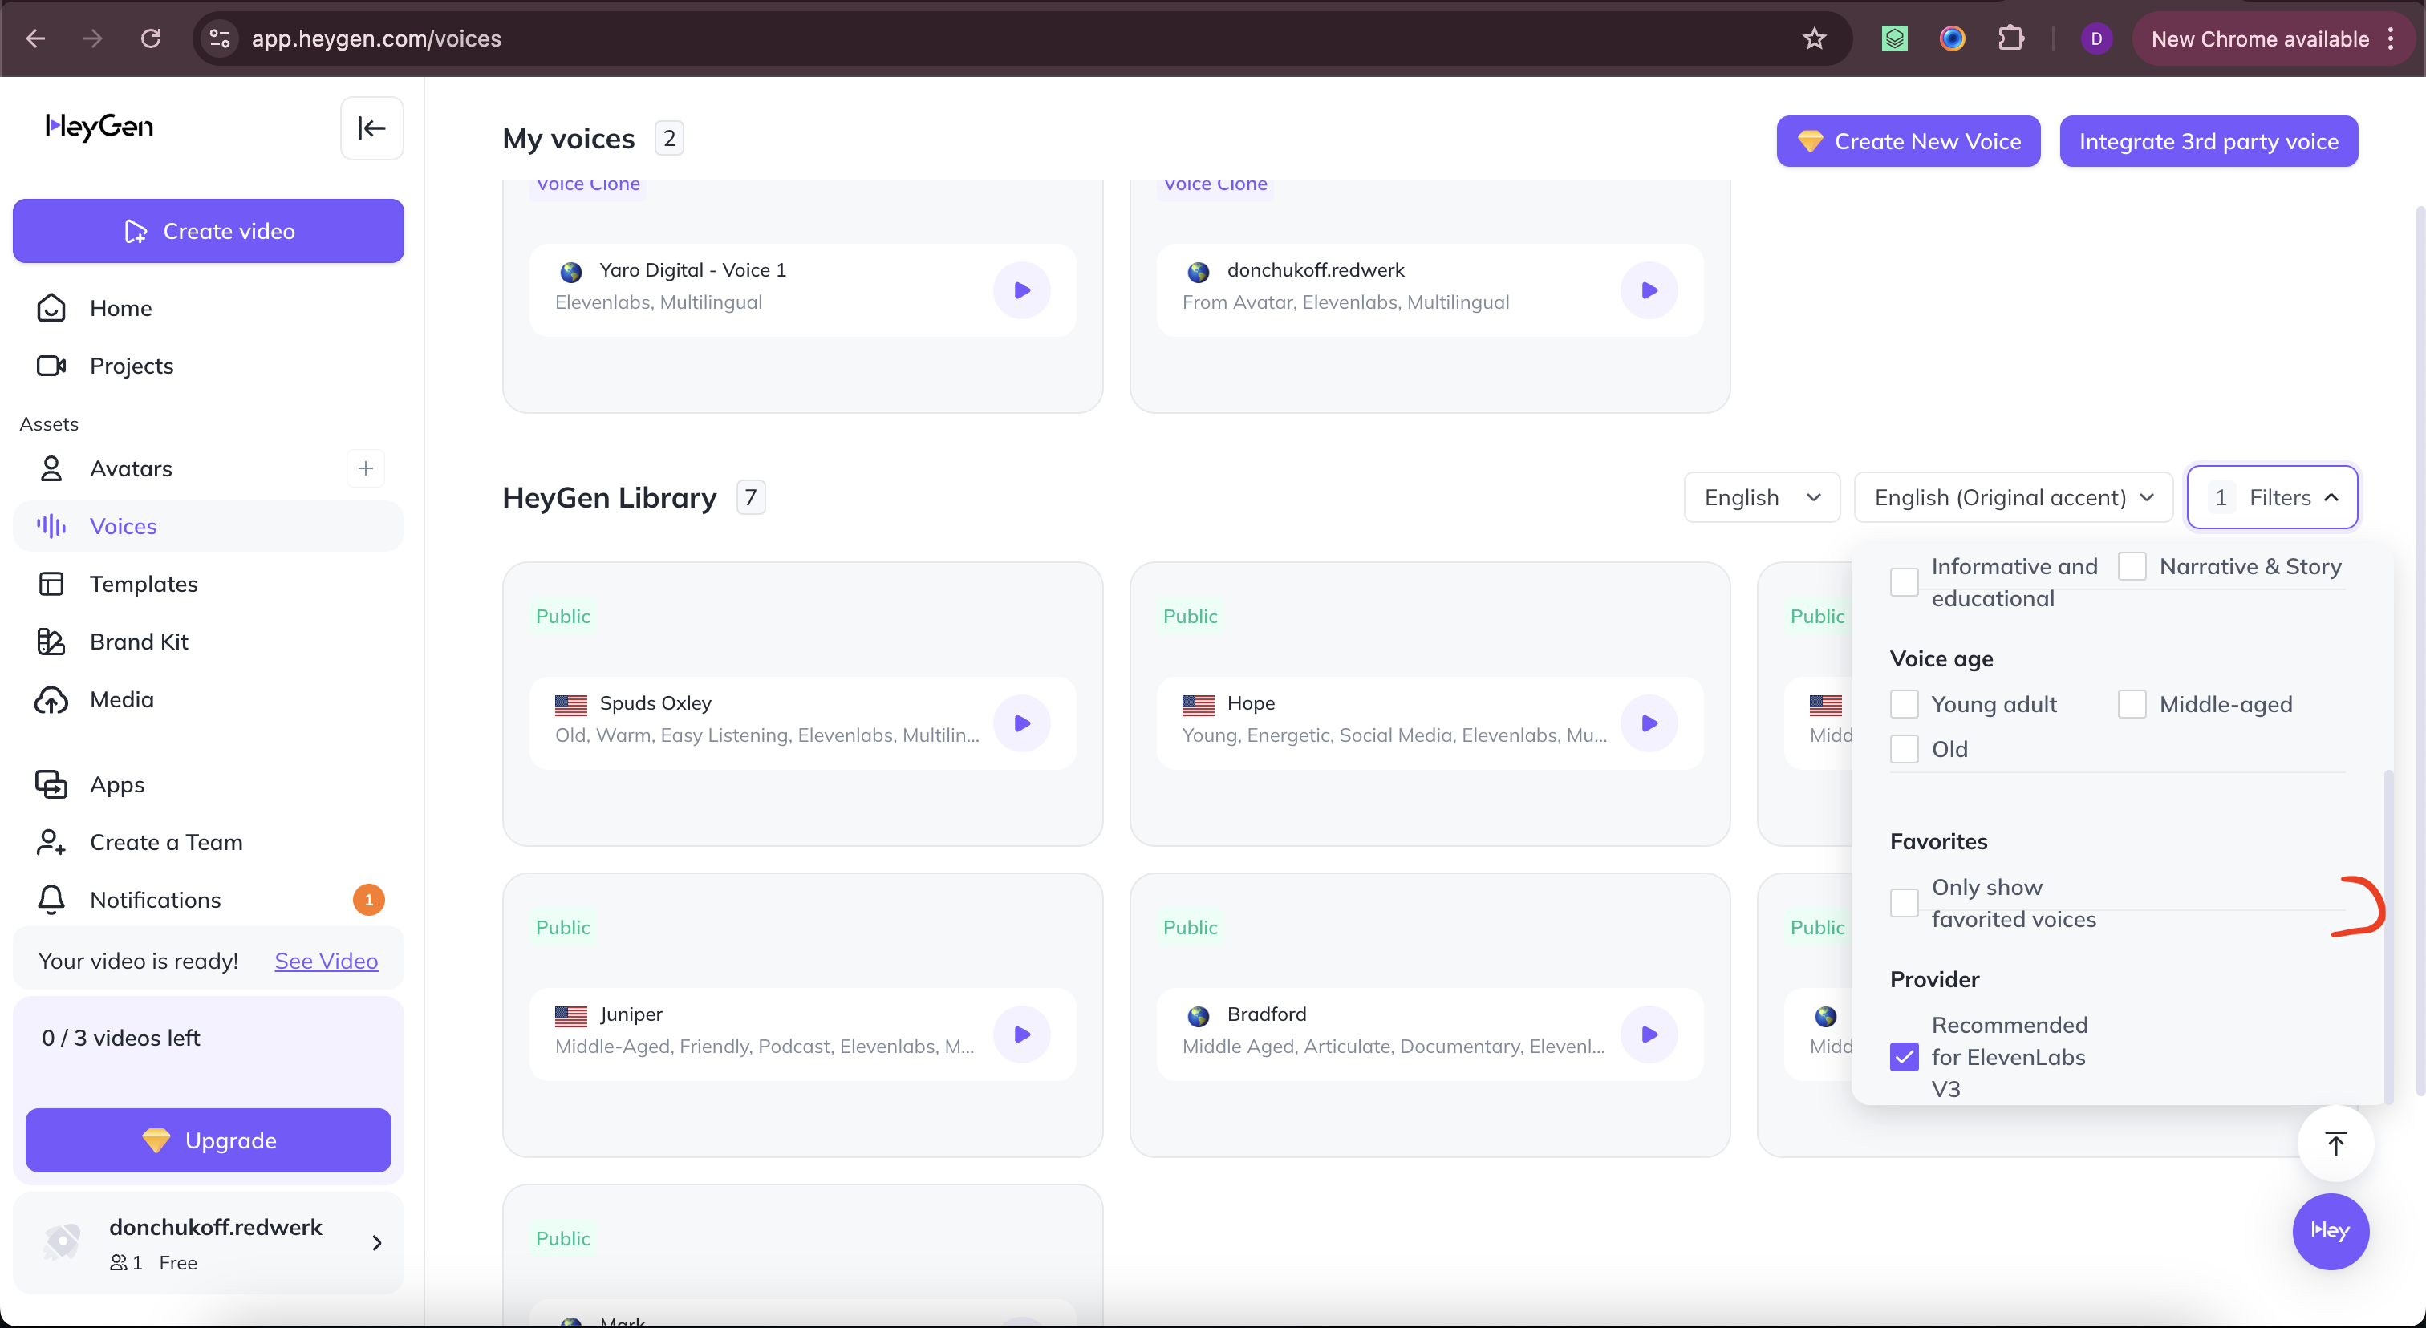Open the Chrome profile avatar D
Image resolution: width=2426 pixels, height=1328 pixels.
pos(2095,38)
